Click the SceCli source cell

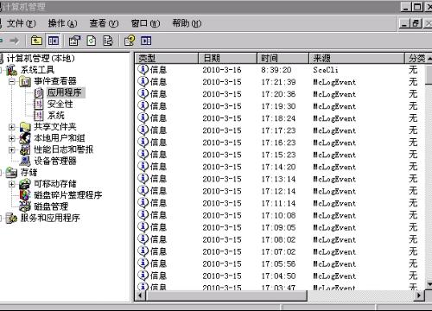pos(326,70)
